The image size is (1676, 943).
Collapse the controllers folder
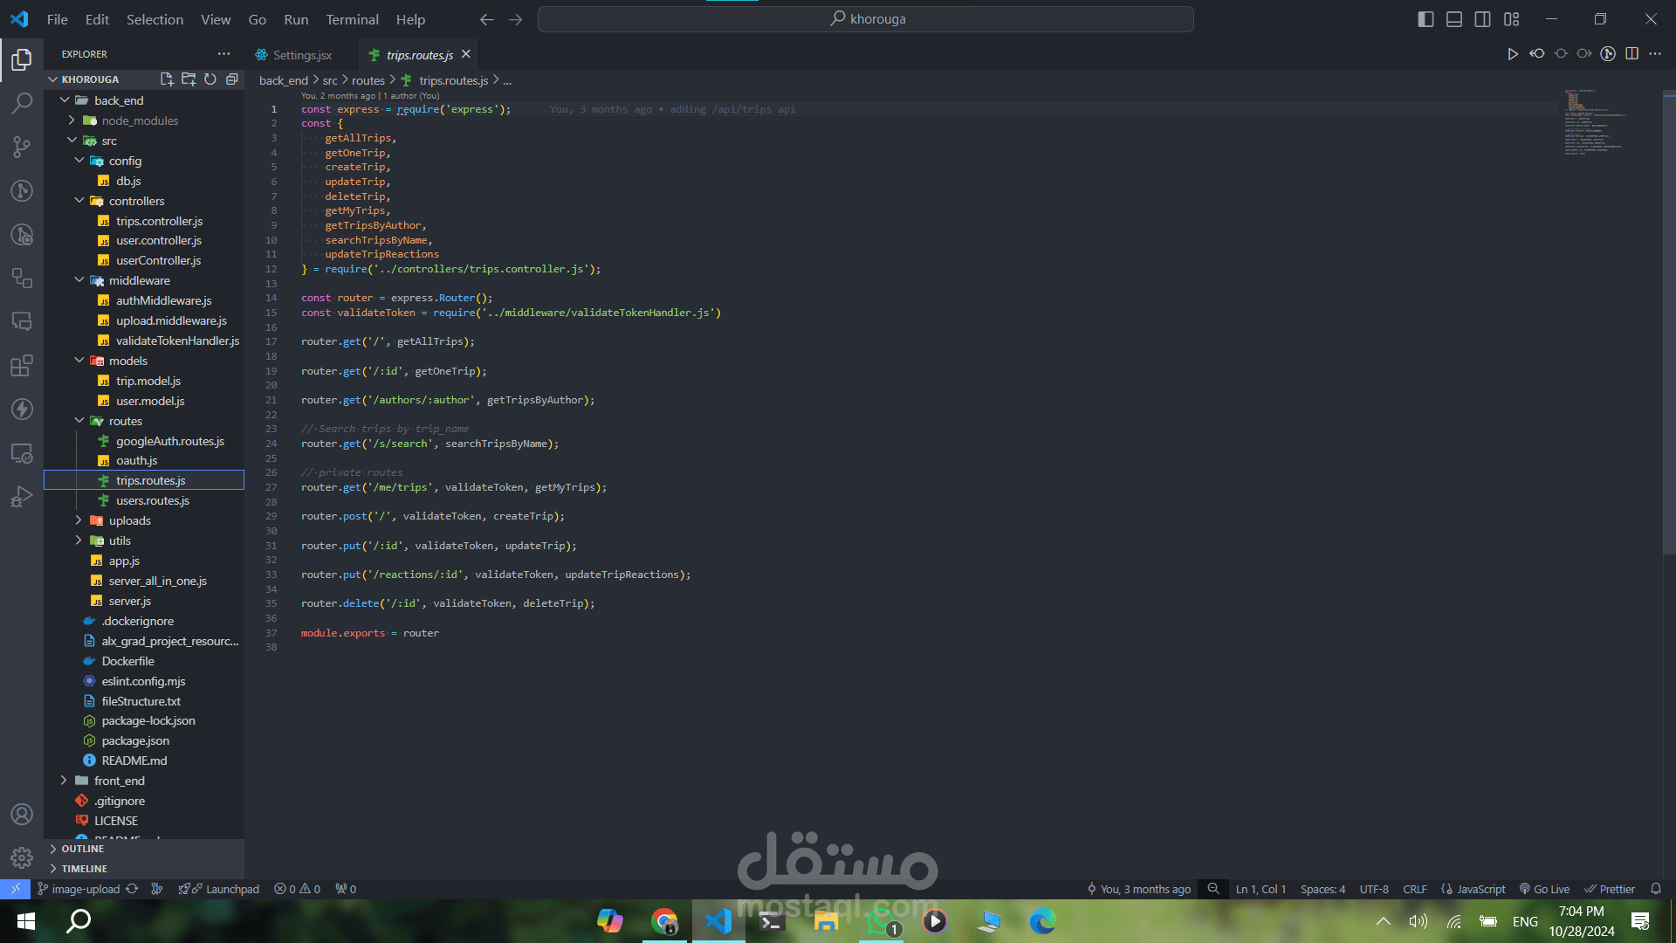tap(136, 201)
